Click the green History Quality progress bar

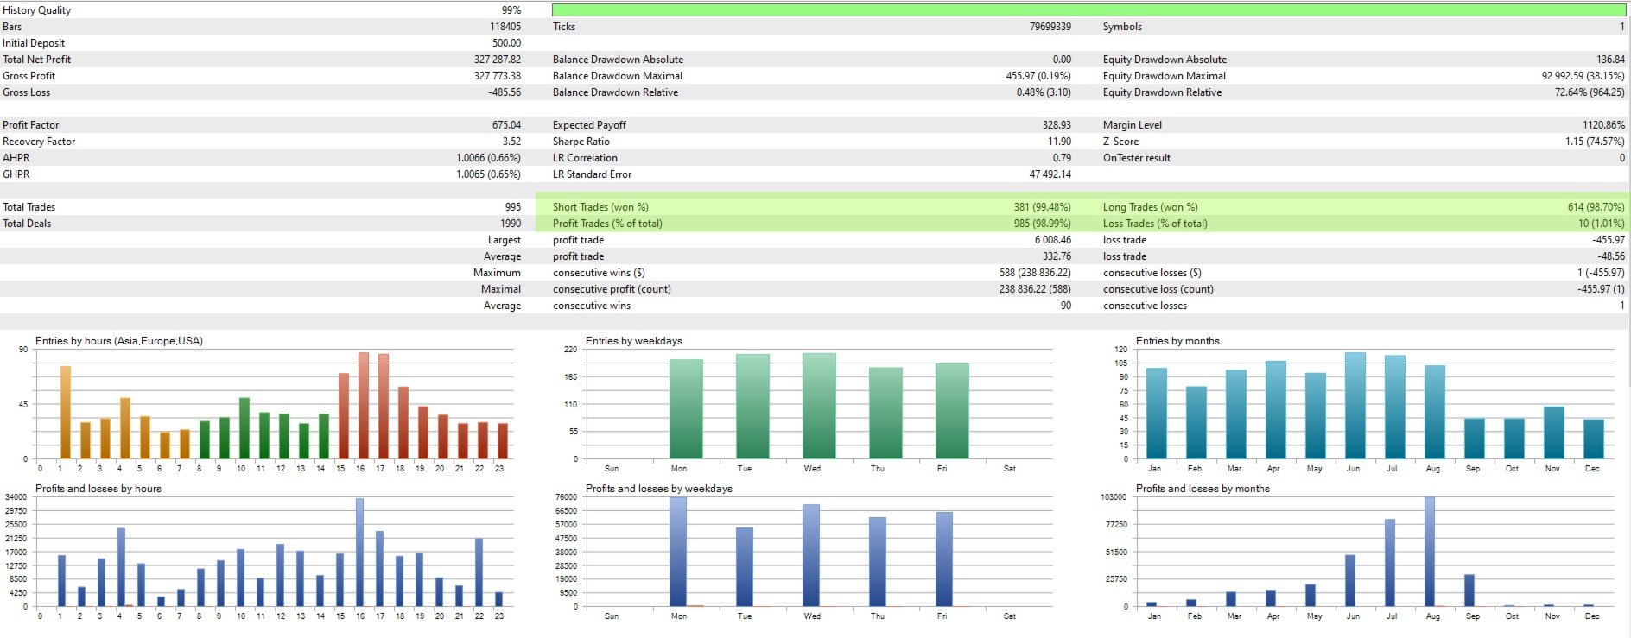[x=1088, y=10]
